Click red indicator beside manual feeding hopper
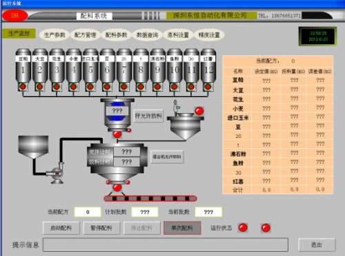The height and width of the screenshot is (256, 345). coord(199,111)
